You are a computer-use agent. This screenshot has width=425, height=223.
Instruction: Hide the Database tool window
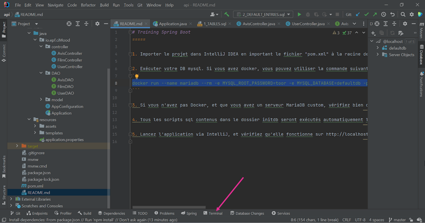(413, 24)
